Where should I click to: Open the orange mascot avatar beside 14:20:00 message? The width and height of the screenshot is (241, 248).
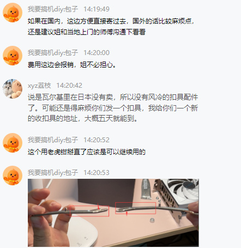[13, 56]
